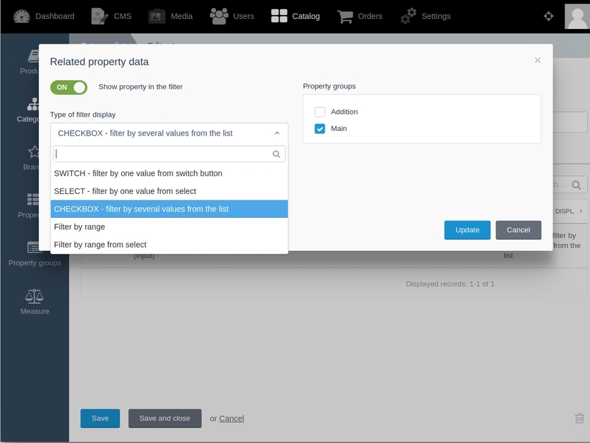This screenshot has height=443, width=590.
Task: Select SELECT filter by one value option
Action: [x=169, y=191]
